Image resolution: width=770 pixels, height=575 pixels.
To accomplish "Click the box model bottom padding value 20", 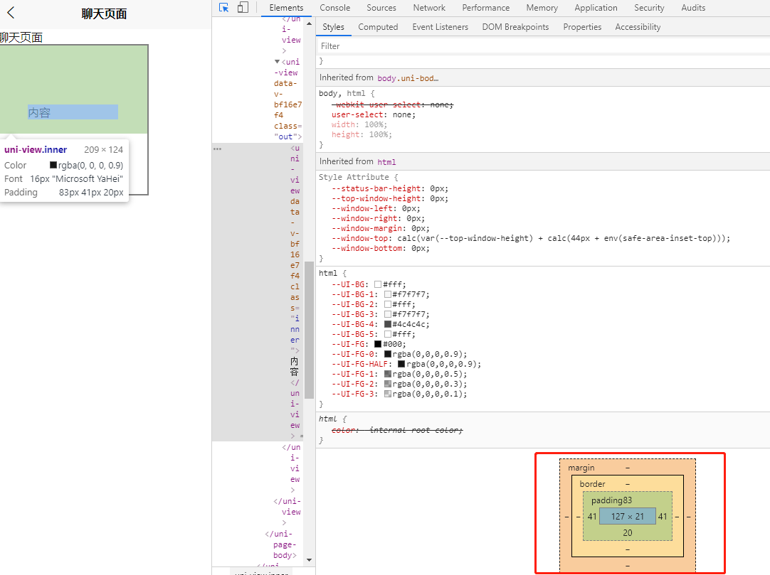I will (627, 533).
